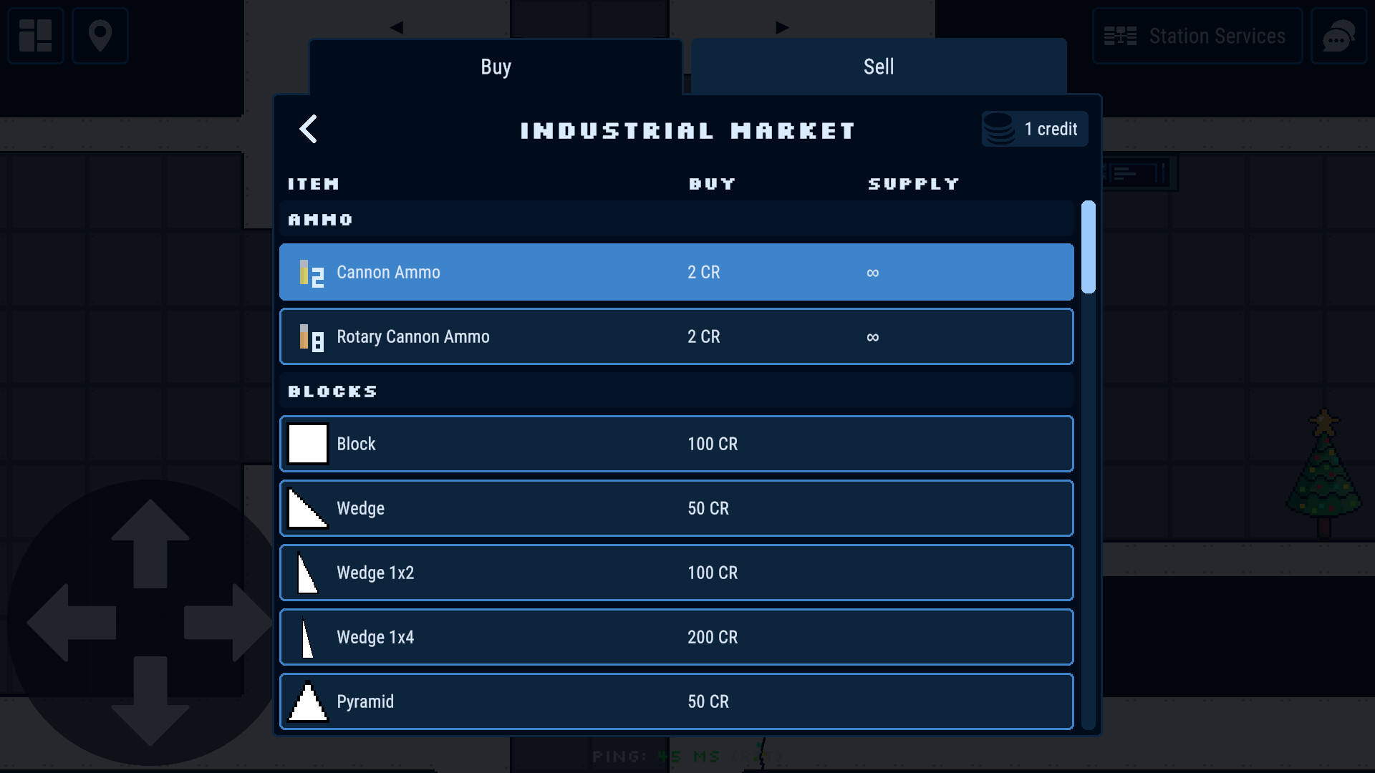Click the back arrow in Industrial Market
1375x773 pixels.
click(x=308, y=130)
